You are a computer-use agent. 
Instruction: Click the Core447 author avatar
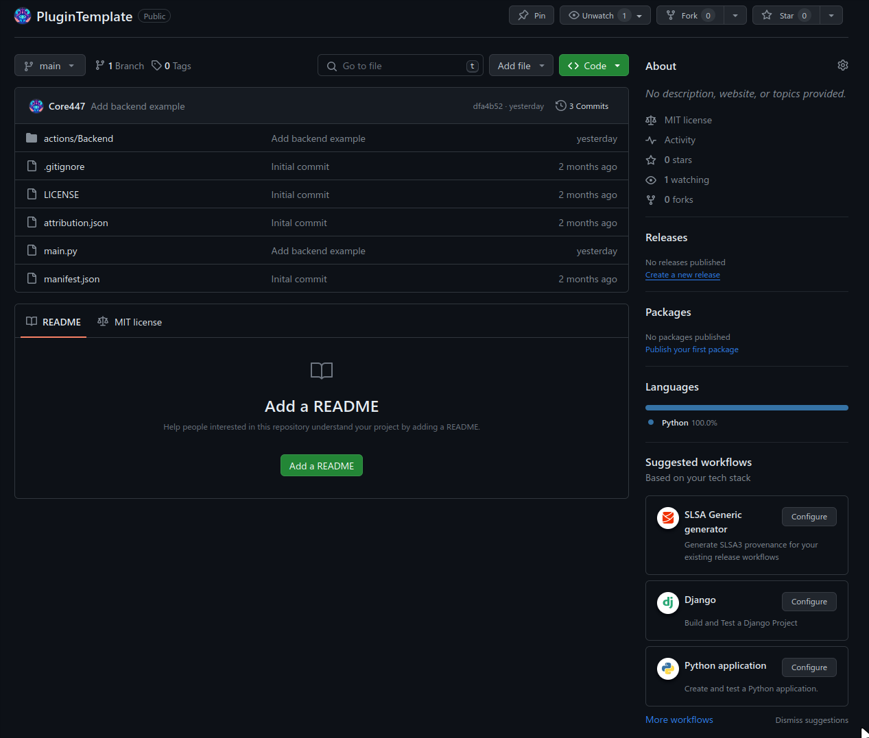(x=36, y=106)
